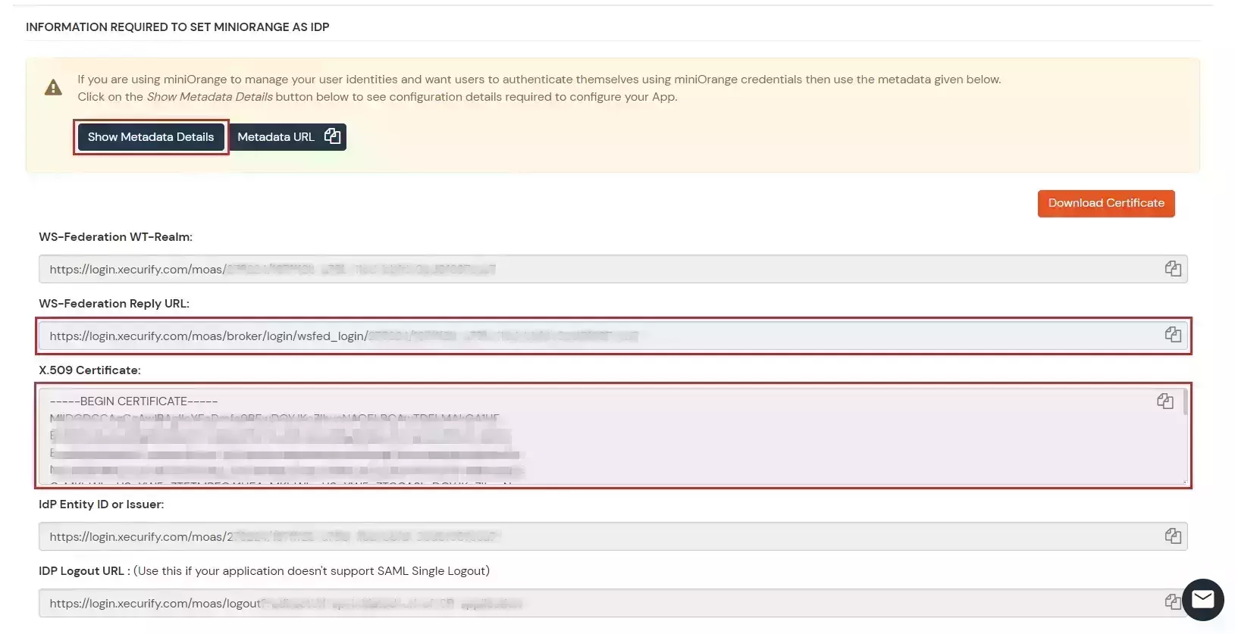
Task: Select the IDP Logout URL field
Action: coord(613,603)
